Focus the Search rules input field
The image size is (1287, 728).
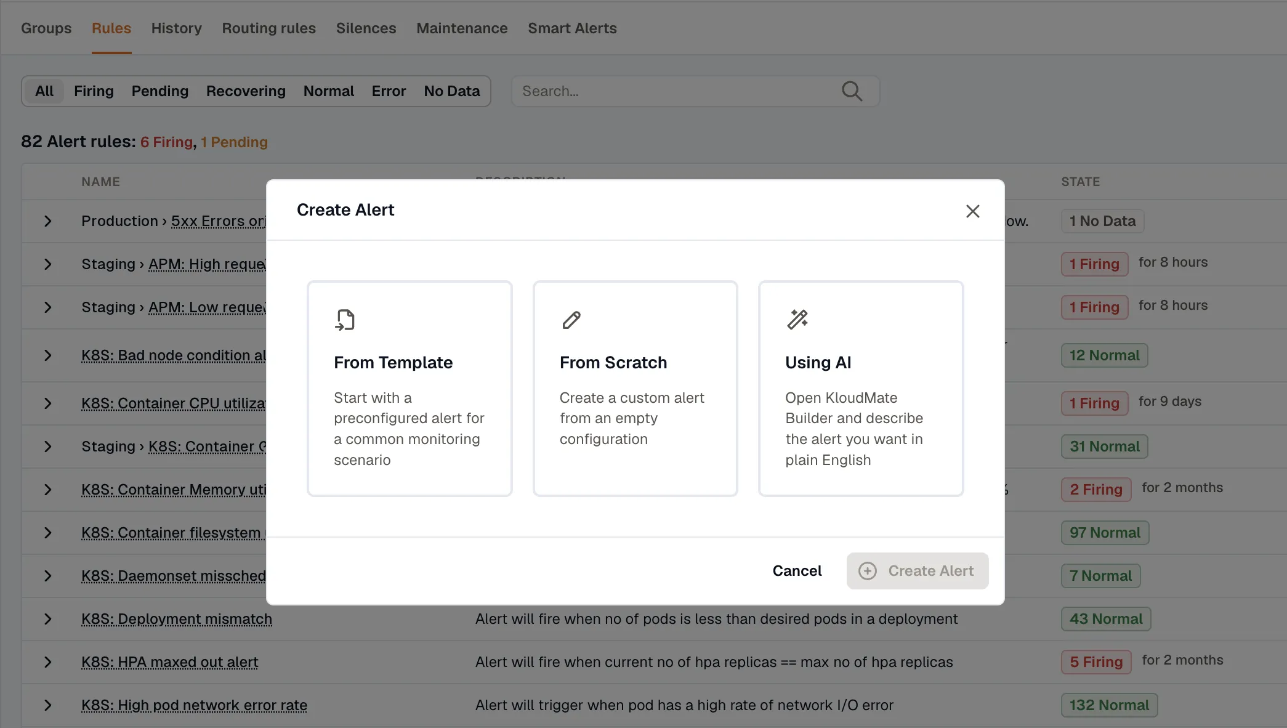695,91
